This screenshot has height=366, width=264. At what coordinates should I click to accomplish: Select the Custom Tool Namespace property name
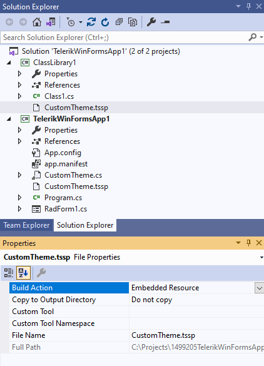pyautogui.click(x=53, y=323)
